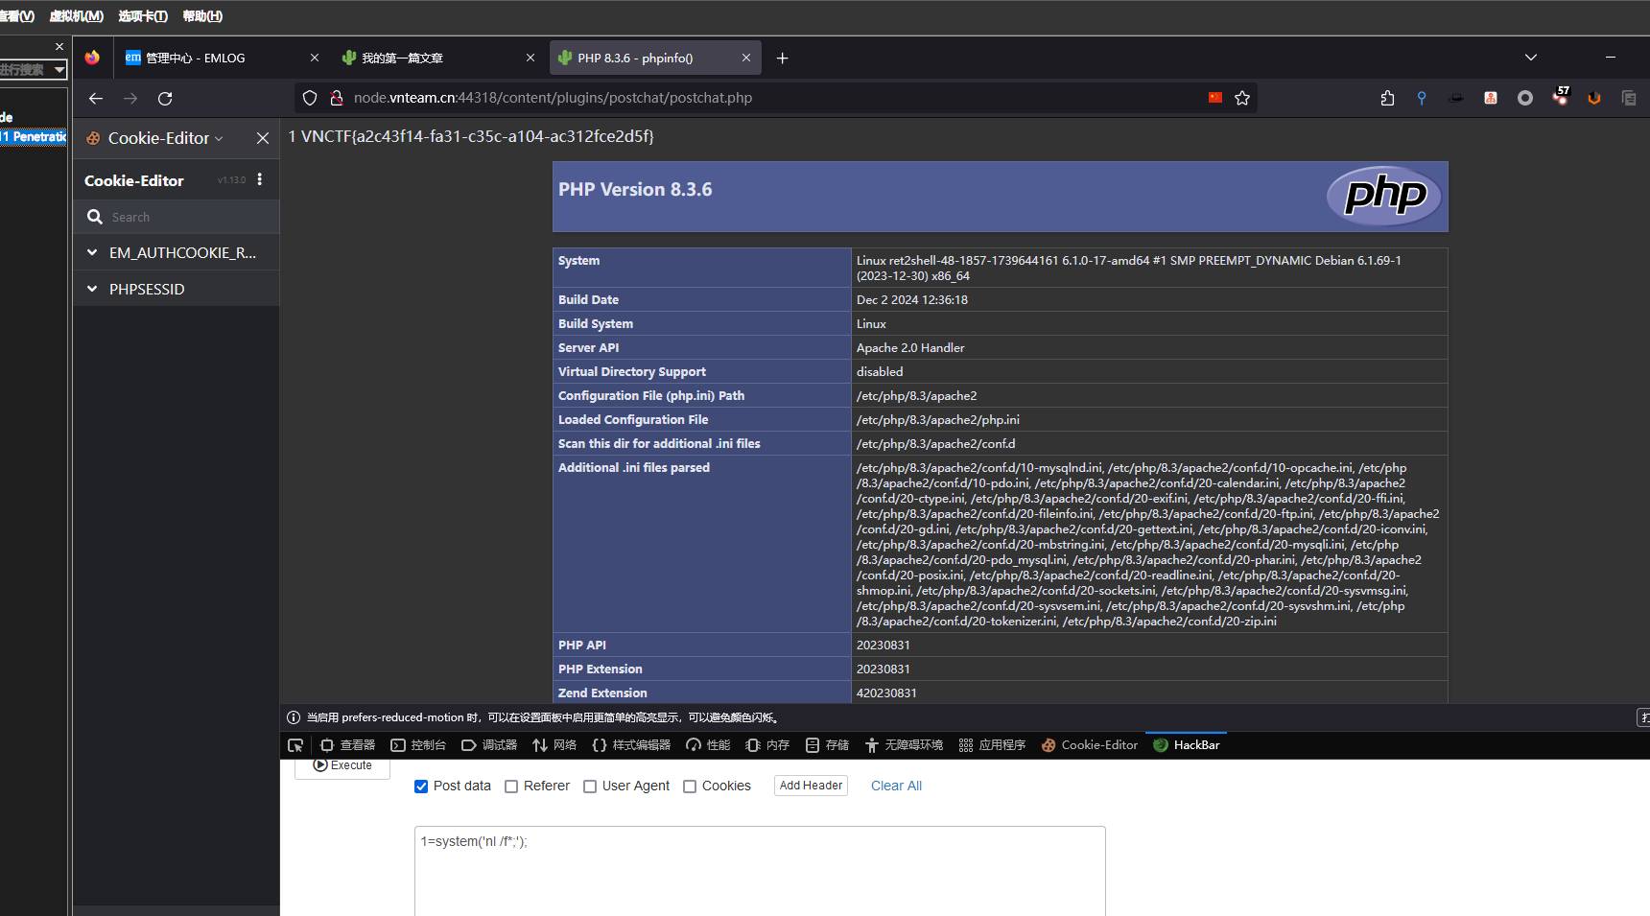
Task: Expand the PHPSESSID cookie entry
Action: click(x=92, y=289)
